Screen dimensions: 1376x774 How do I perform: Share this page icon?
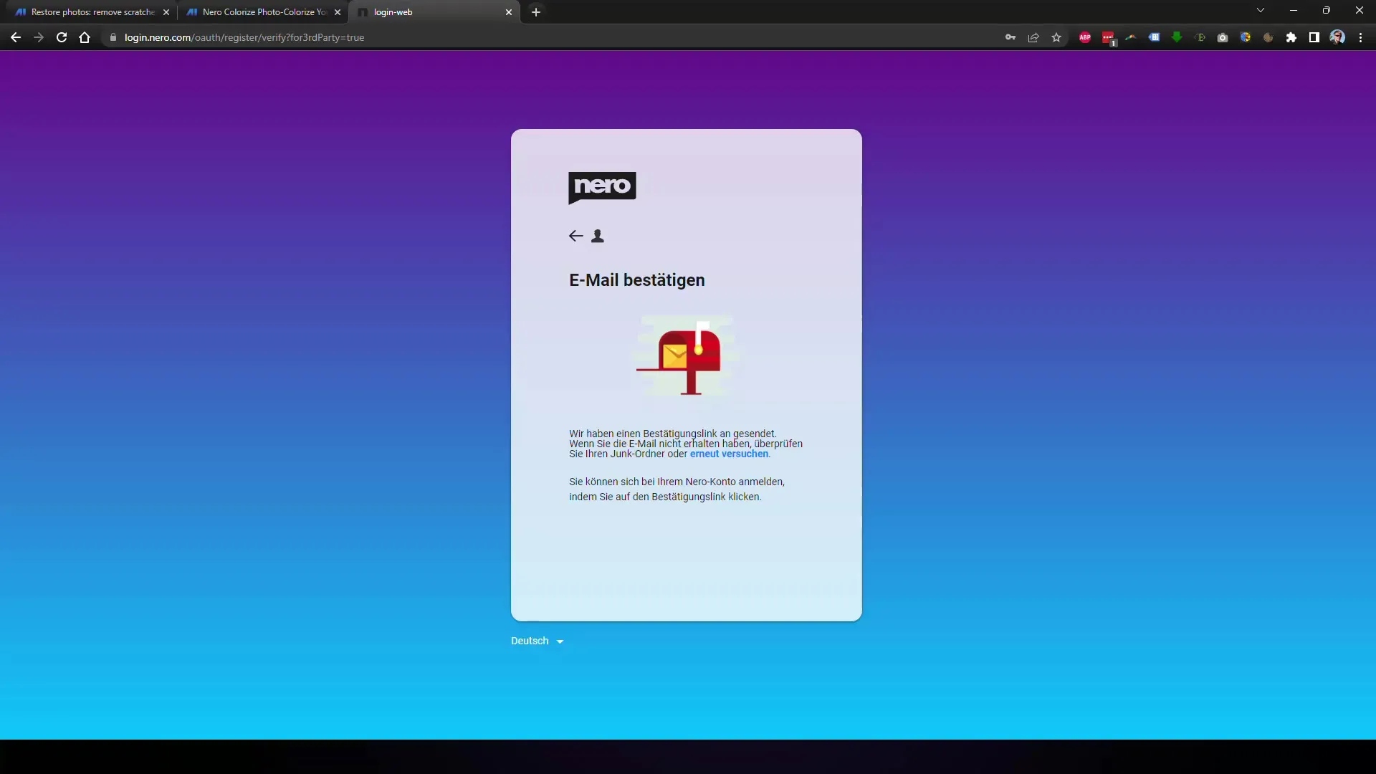[x=1033, y=37]
